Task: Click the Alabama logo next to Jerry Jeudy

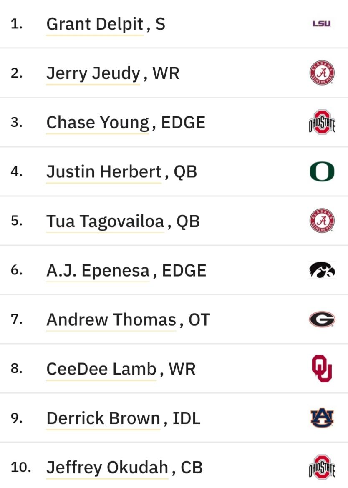Action: click(322, 73)
